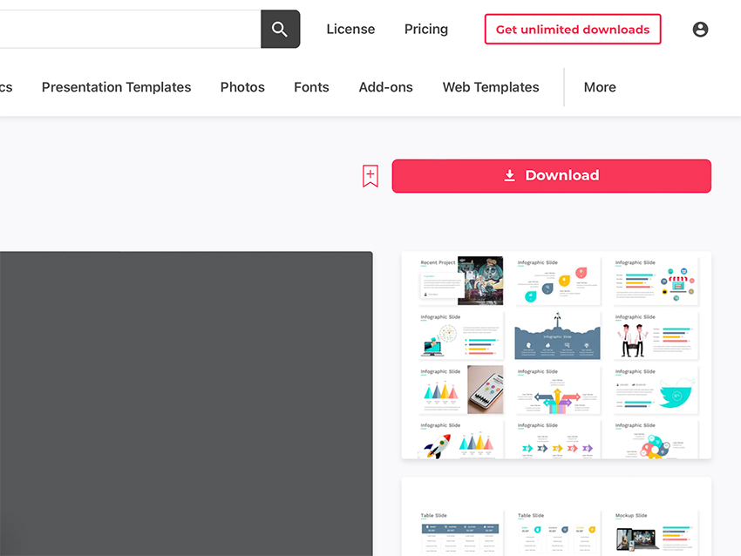View the Pricing page
Viewport: 741px width, 556px height.
point(425,29)
